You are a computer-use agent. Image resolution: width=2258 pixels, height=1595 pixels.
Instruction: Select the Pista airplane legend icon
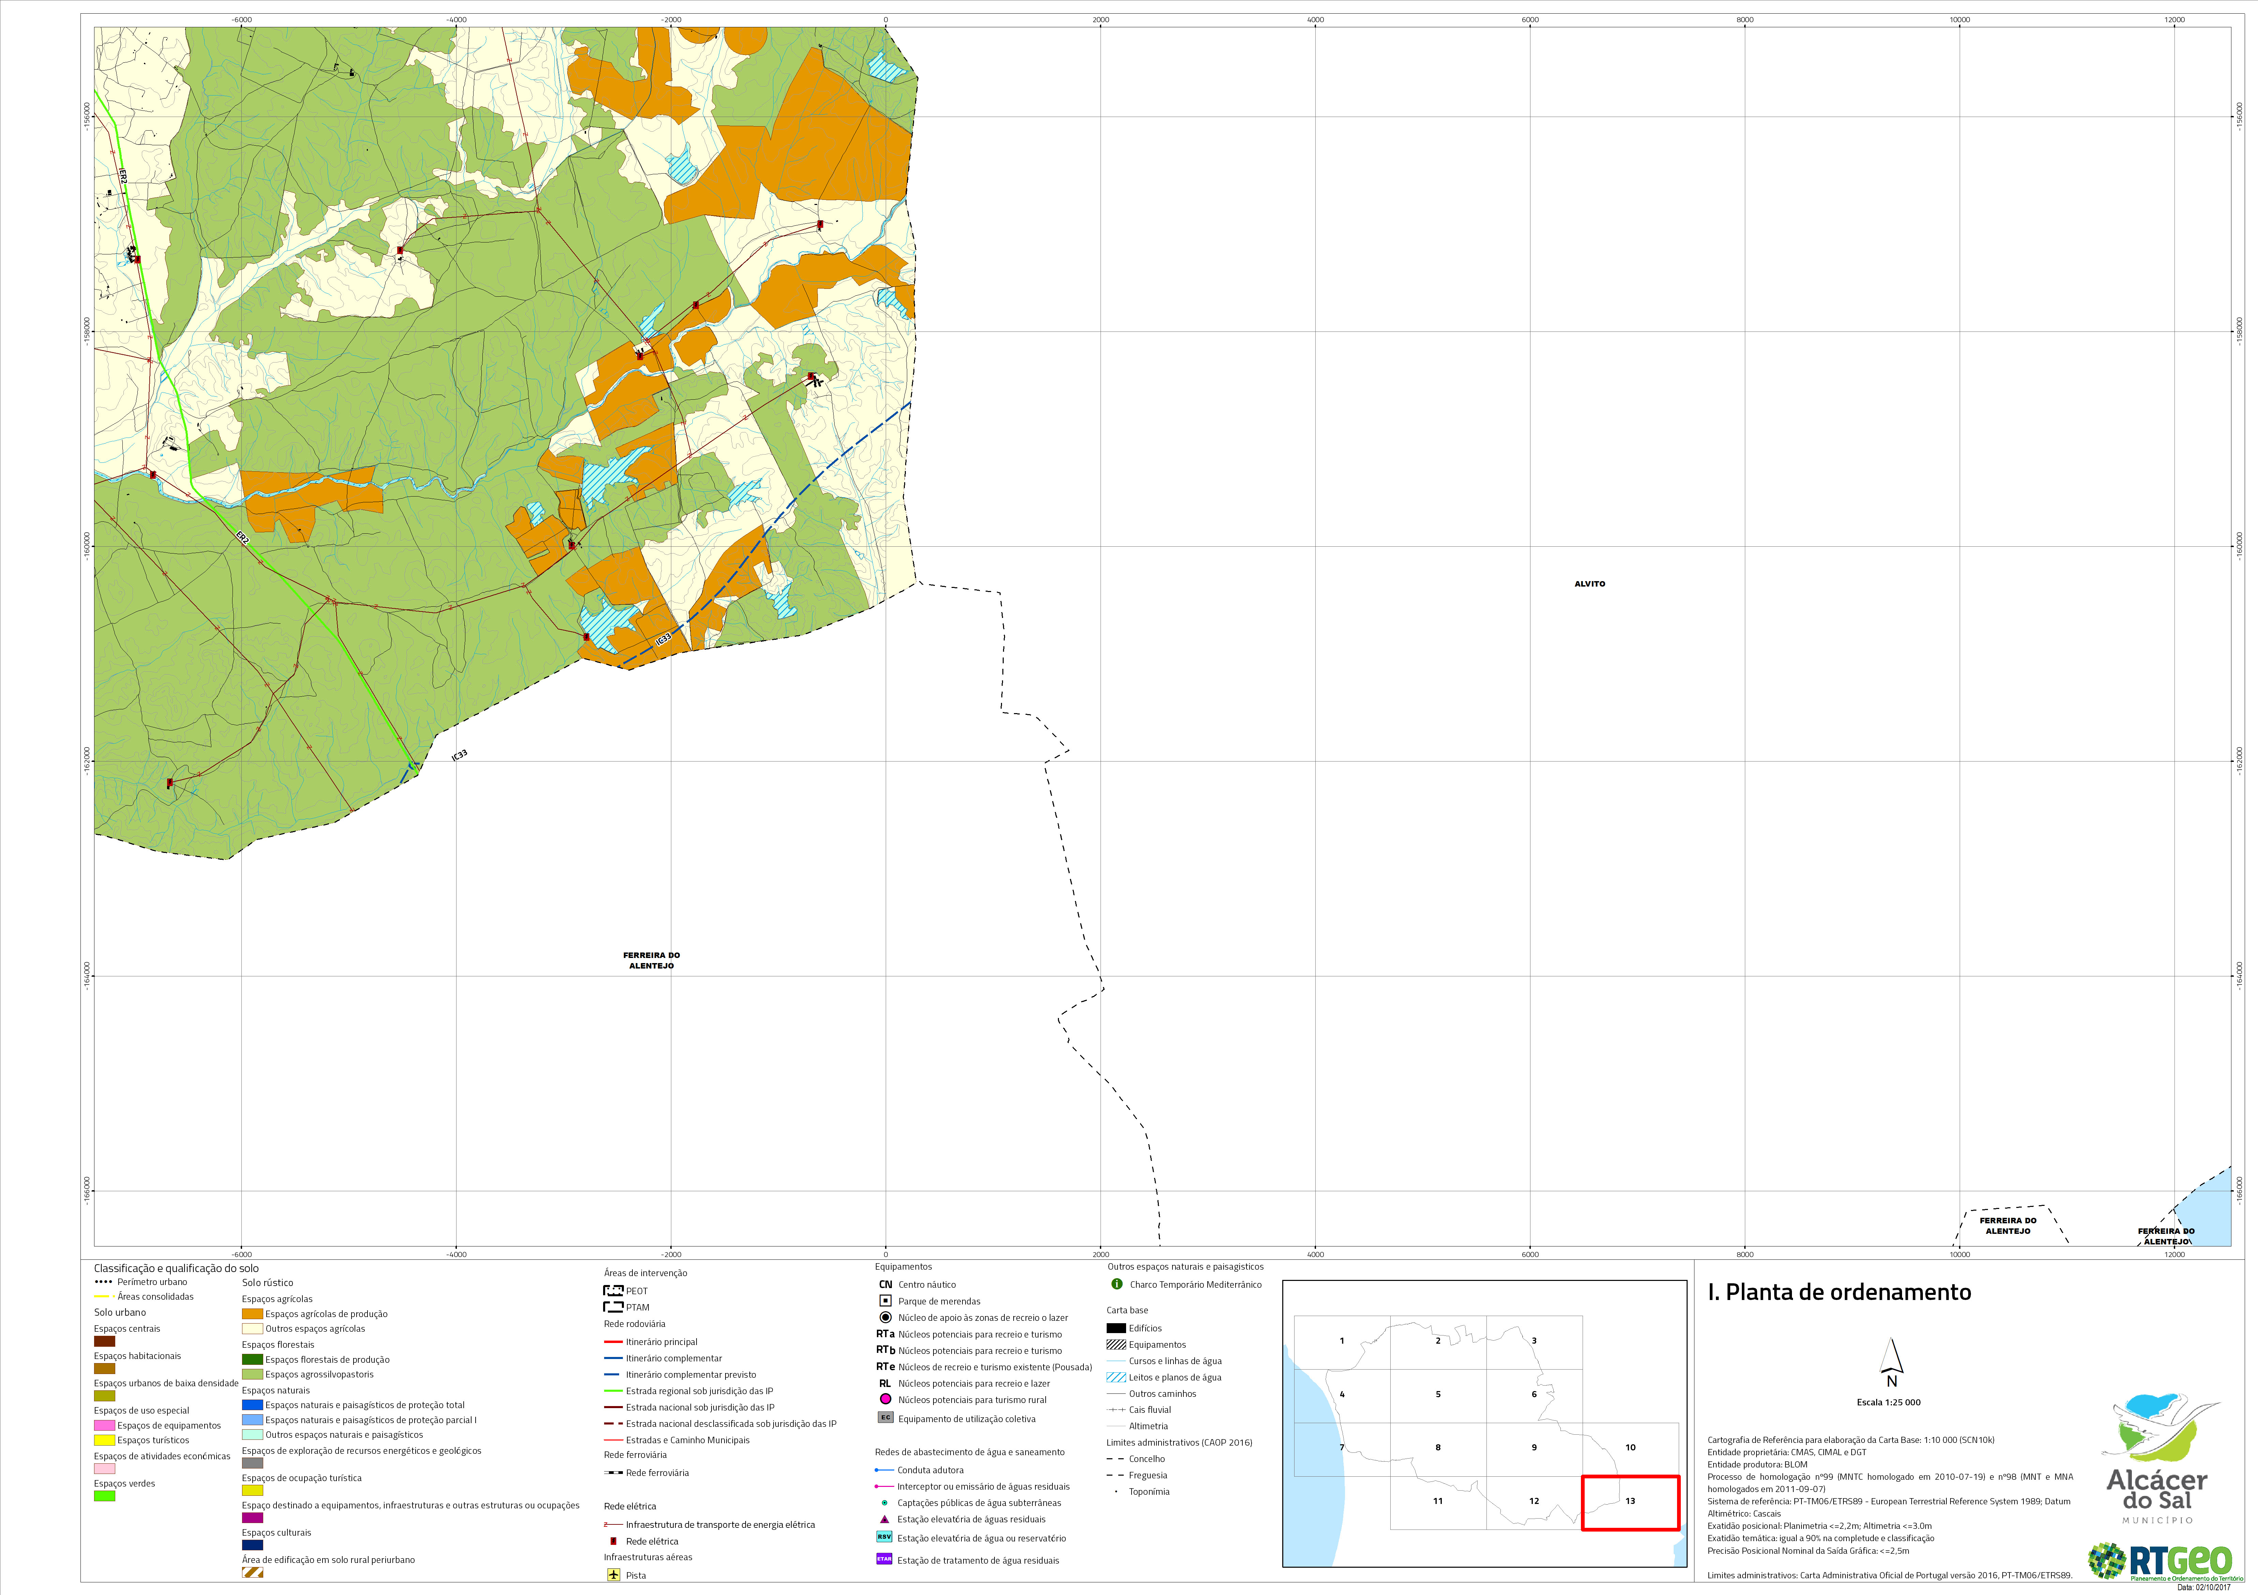(614, 1574)
